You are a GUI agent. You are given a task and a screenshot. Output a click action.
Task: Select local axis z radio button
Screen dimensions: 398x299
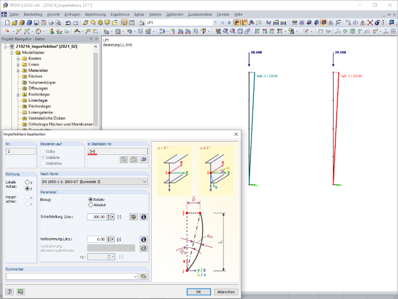[x=27, y=189]
